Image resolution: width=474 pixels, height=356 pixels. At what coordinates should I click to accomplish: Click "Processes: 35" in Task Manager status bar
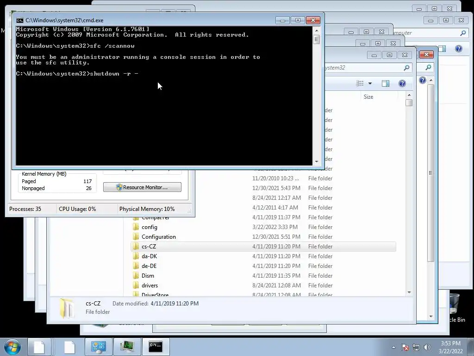(25, 209)
